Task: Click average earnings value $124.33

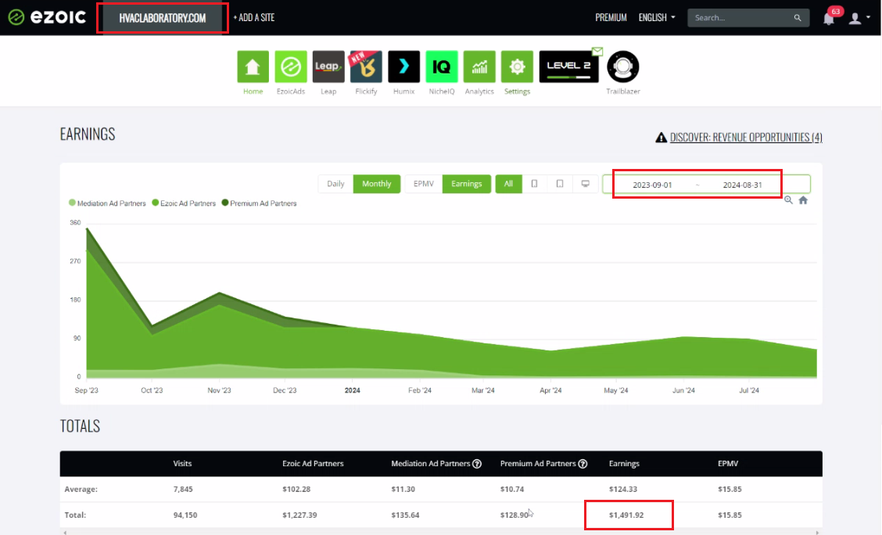Action: [x=622, y=489]
